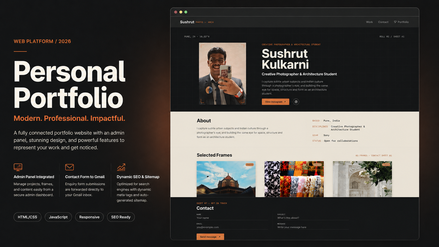The height and width of the screenshot is (247, 439).
Task: Click the Send message button
Action: pyautogui.click(x=210, y=237)
